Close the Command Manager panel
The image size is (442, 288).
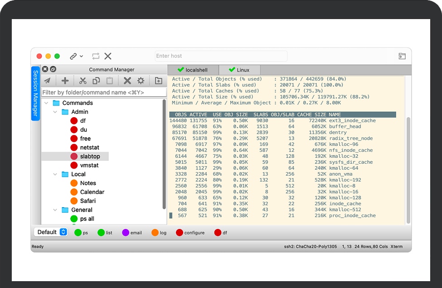tap(45, 70)
